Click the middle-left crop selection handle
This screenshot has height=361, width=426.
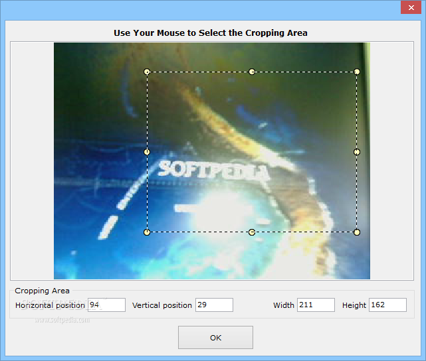(147, 152)
